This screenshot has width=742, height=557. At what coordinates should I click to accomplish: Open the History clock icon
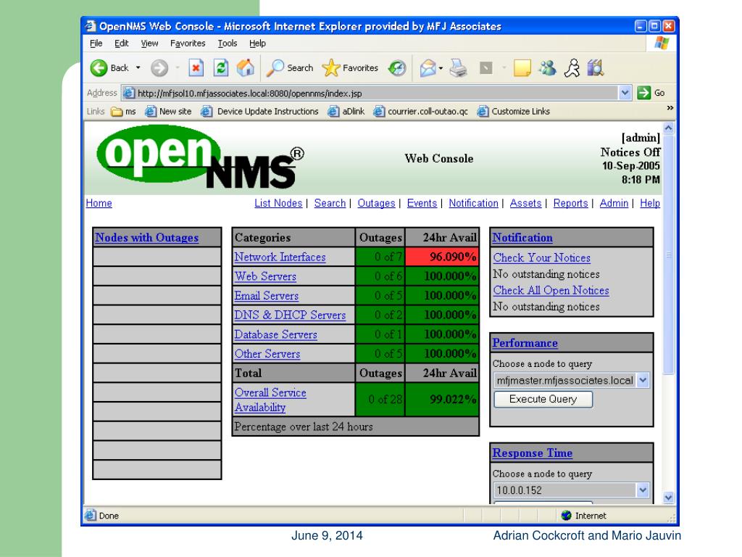[x=397, y=68]
